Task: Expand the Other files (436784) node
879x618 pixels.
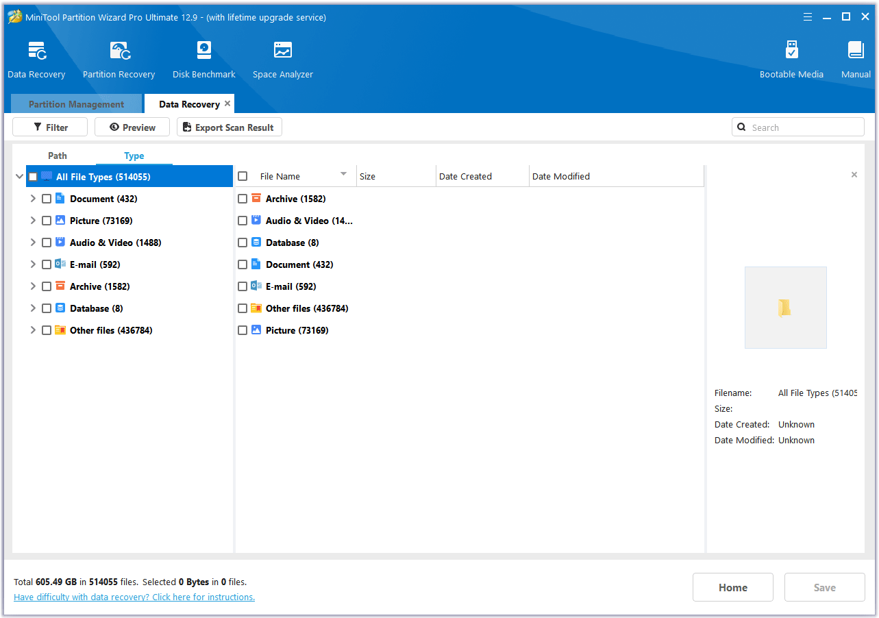Action: 33,330
